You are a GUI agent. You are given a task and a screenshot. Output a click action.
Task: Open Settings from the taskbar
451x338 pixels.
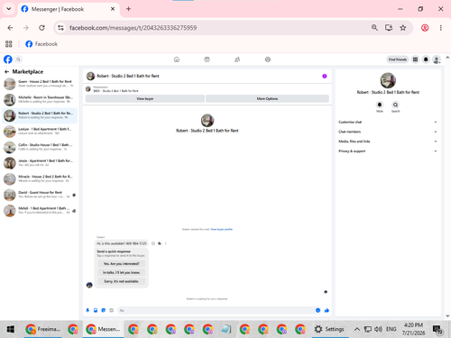[x=329, y=329]
